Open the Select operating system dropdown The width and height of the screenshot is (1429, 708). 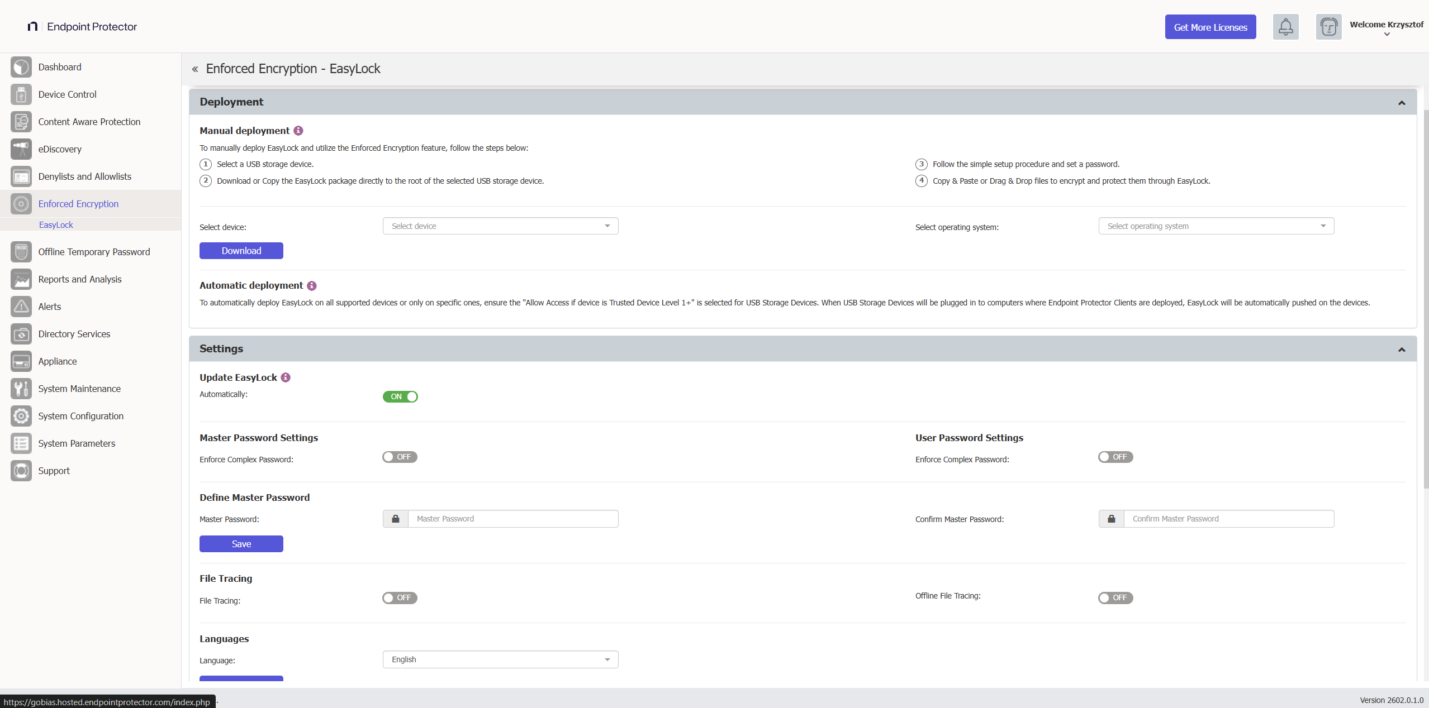coord(1216,226)
